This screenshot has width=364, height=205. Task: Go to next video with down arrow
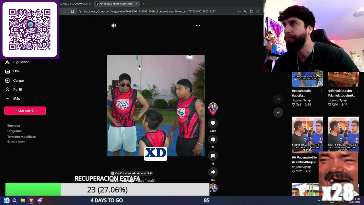tap(278, 112)
